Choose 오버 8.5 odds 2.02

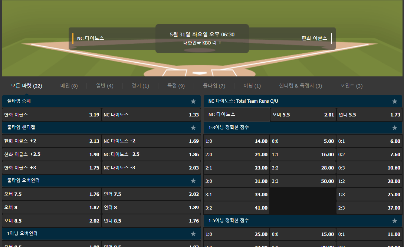click(52, 221)
